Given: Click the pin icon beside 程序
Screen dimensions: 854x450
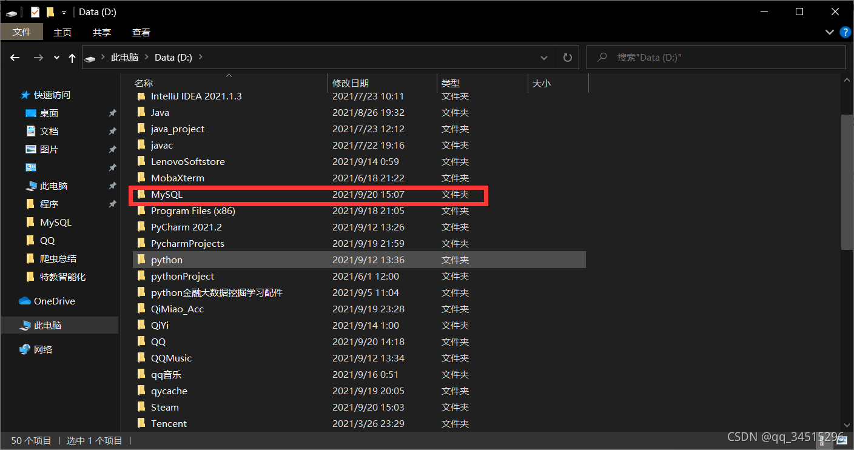Looking at the screenshot, I should click(112, 204).
